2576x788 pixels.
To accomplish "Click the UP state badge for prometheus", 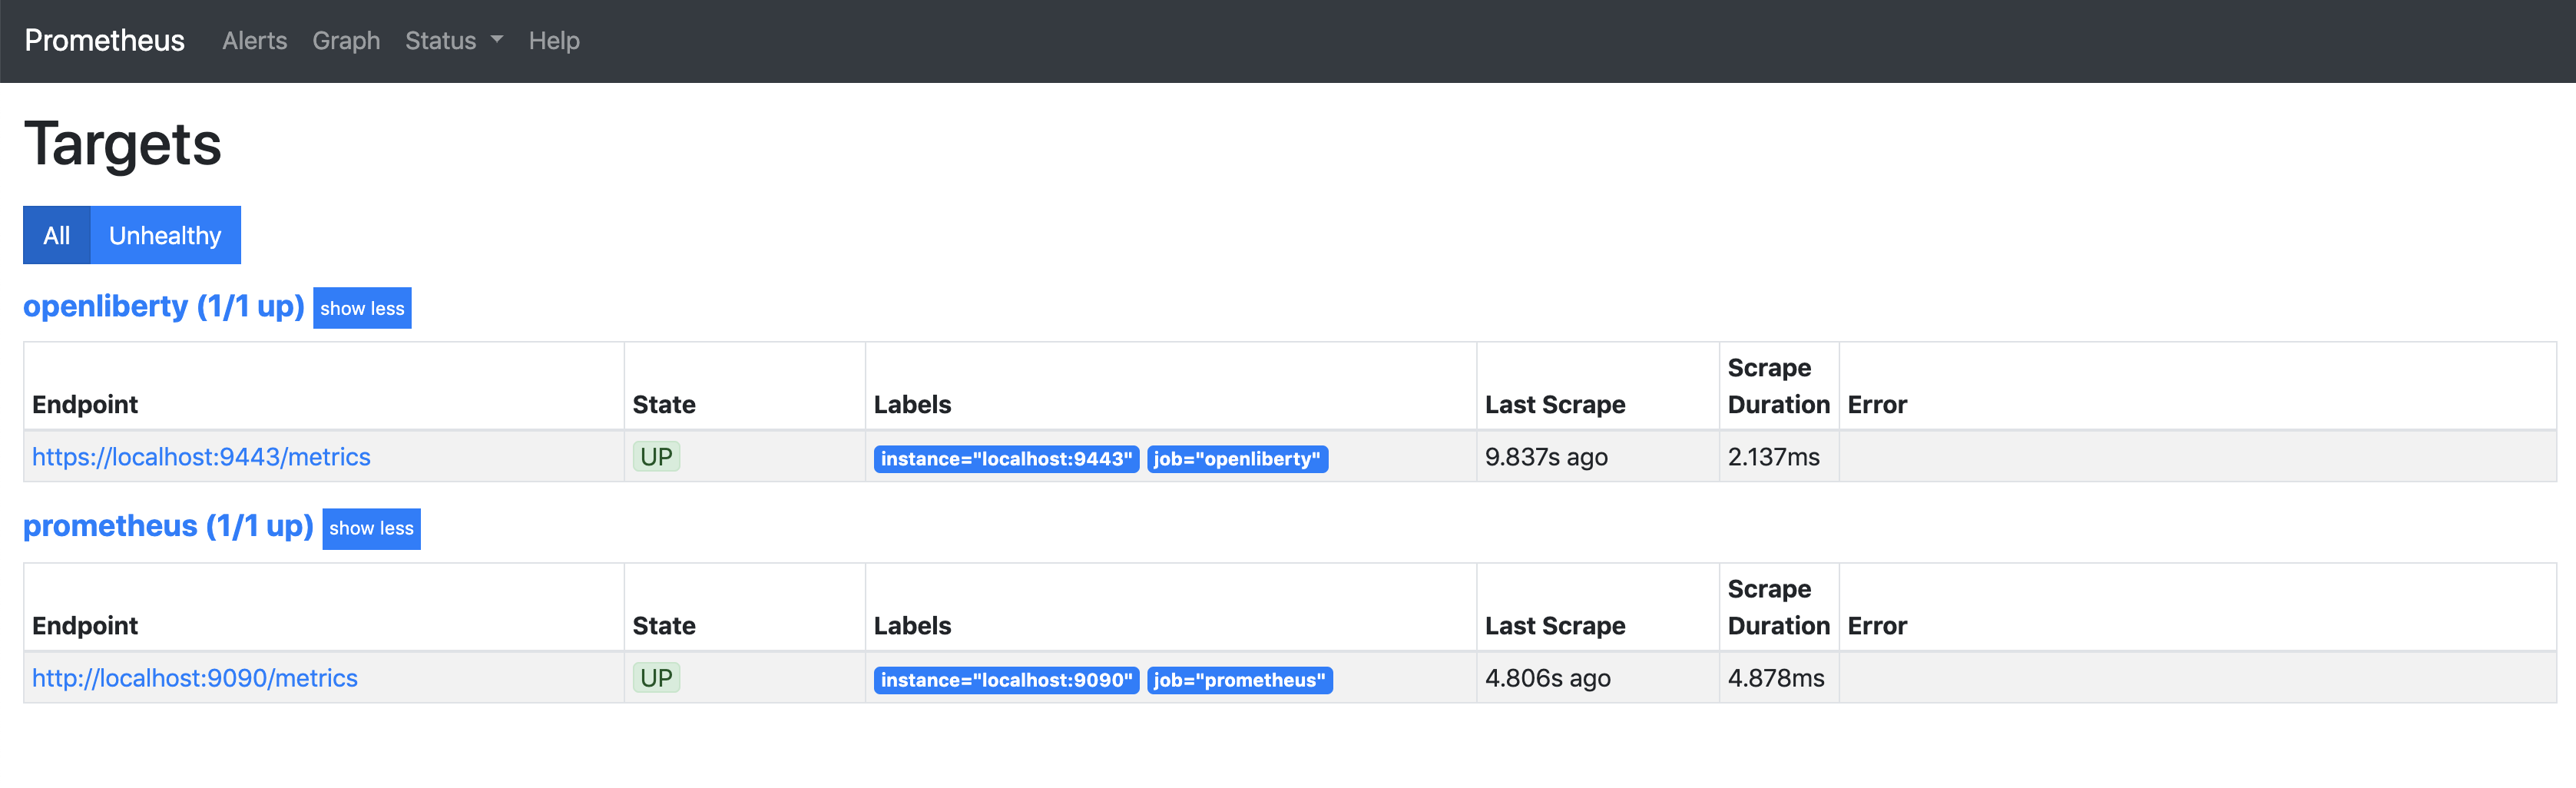I will [656, 678].
